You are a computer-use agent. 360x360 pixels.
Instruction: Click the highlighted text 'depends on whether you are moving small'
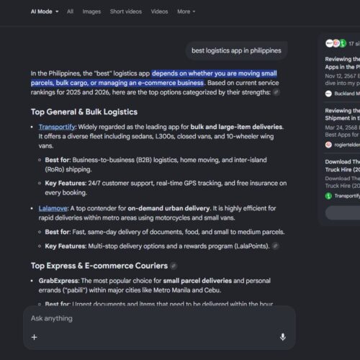[215, 73]
